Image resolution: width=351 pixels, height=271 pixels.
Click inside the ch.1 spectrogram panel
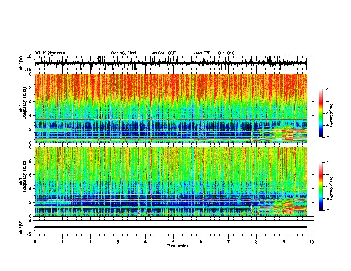tap(171, 108)
